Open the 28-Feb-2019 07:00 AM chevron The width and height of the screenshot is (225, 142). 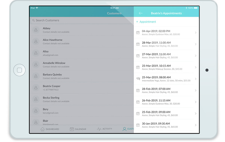[x=196, y=90]
